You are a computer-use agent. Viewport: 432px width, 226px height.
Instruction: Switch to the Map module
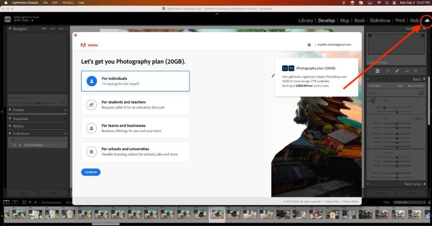point(345,21)
